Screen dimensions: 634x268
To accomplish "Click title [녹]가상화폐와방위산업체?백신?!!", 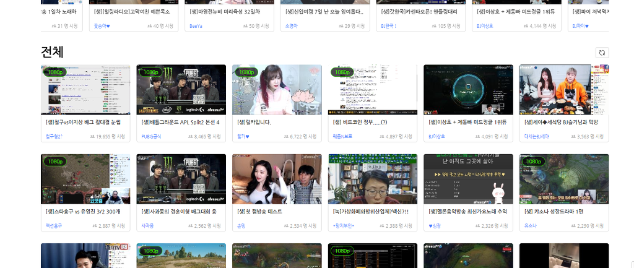I will pyautogui.click(x=371, y=212).
